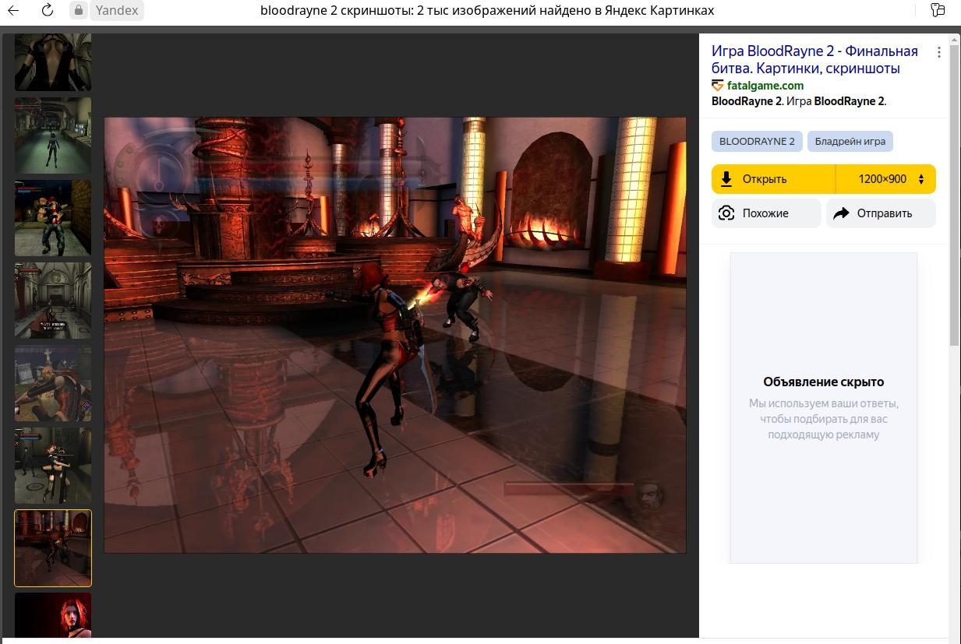Click the main BloodRayne 2 screenshot image
Screen dimensions: 961x644
[395, 335]
